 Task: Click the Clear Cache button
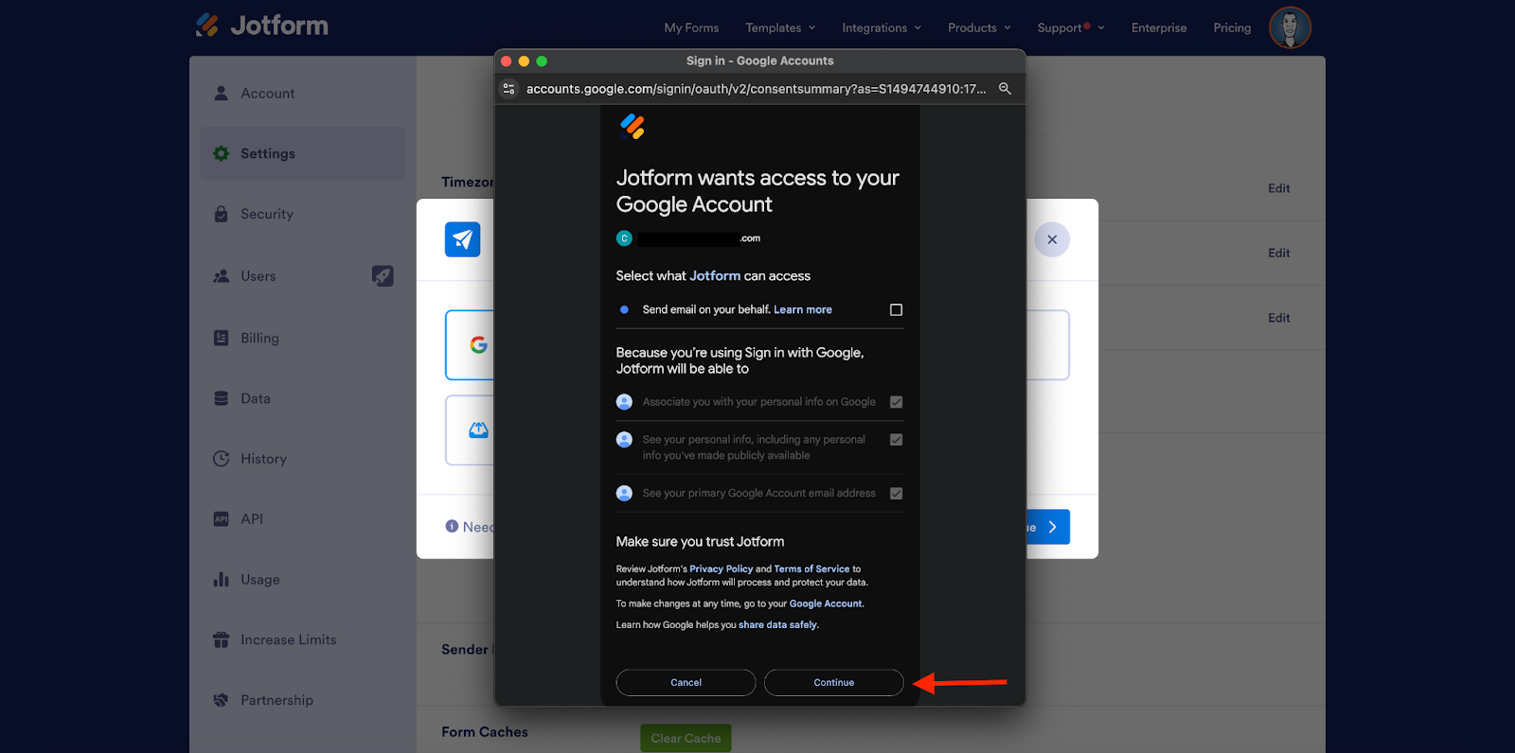coord(686,738)
